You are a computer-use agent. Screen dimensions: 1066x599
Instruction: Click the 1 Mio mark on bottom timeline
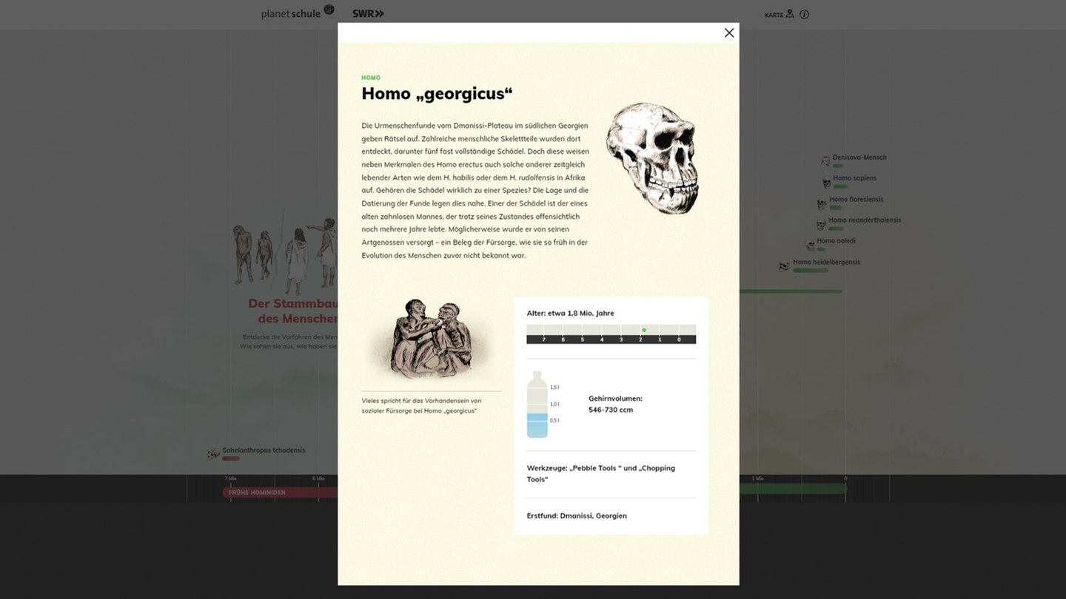[x=757, y=479]
